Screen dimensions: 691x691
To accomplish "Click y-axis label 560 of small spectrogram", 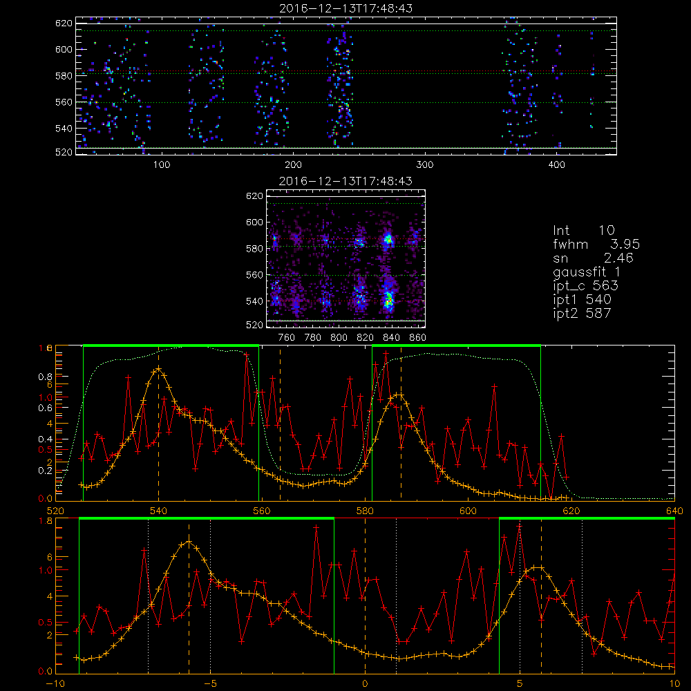I will coord(255,275).
